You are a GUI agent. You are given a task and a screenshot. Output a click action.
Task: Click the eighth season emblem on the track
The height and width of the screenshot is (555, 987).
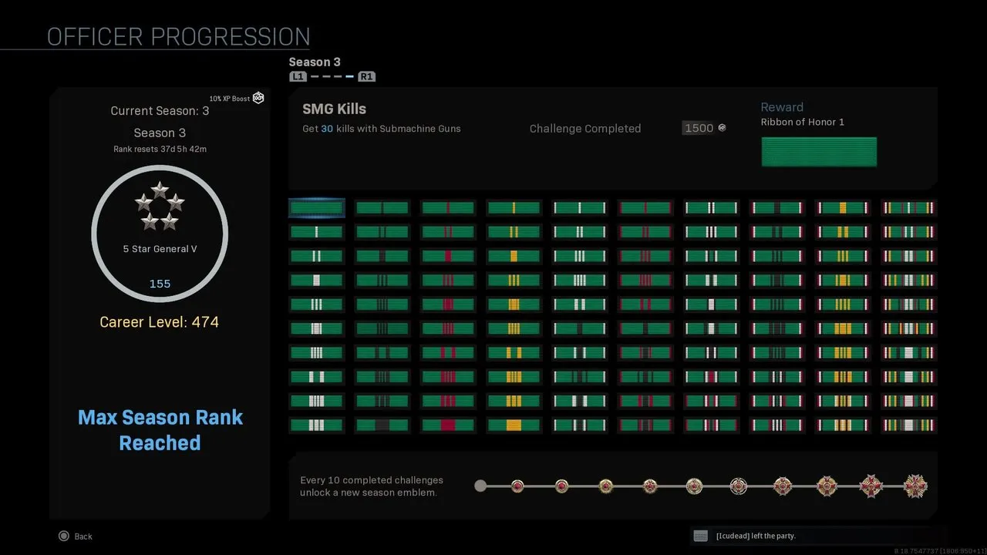[x=827, y=486]
